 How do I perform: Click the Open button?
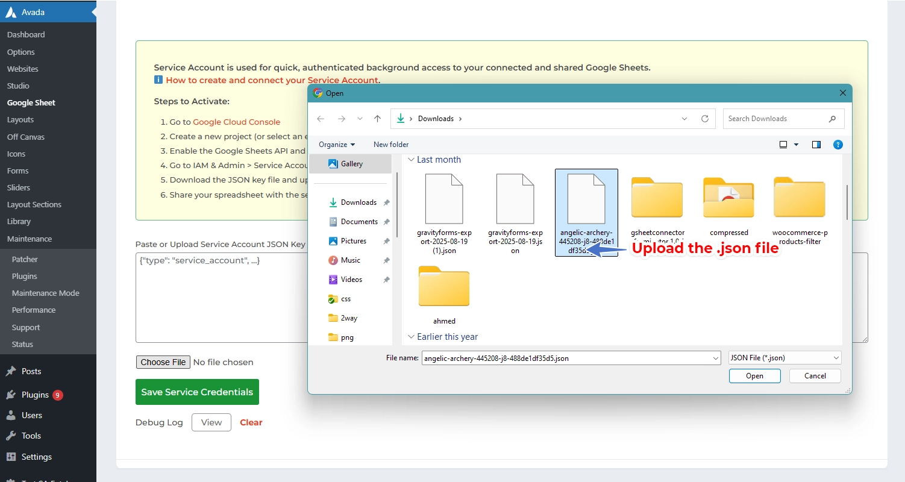pyautogui.click(x=754, y=375)
